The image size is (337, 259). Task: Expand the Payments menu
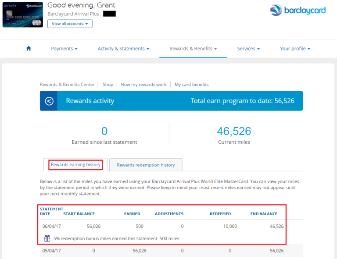tap(64, 49)
